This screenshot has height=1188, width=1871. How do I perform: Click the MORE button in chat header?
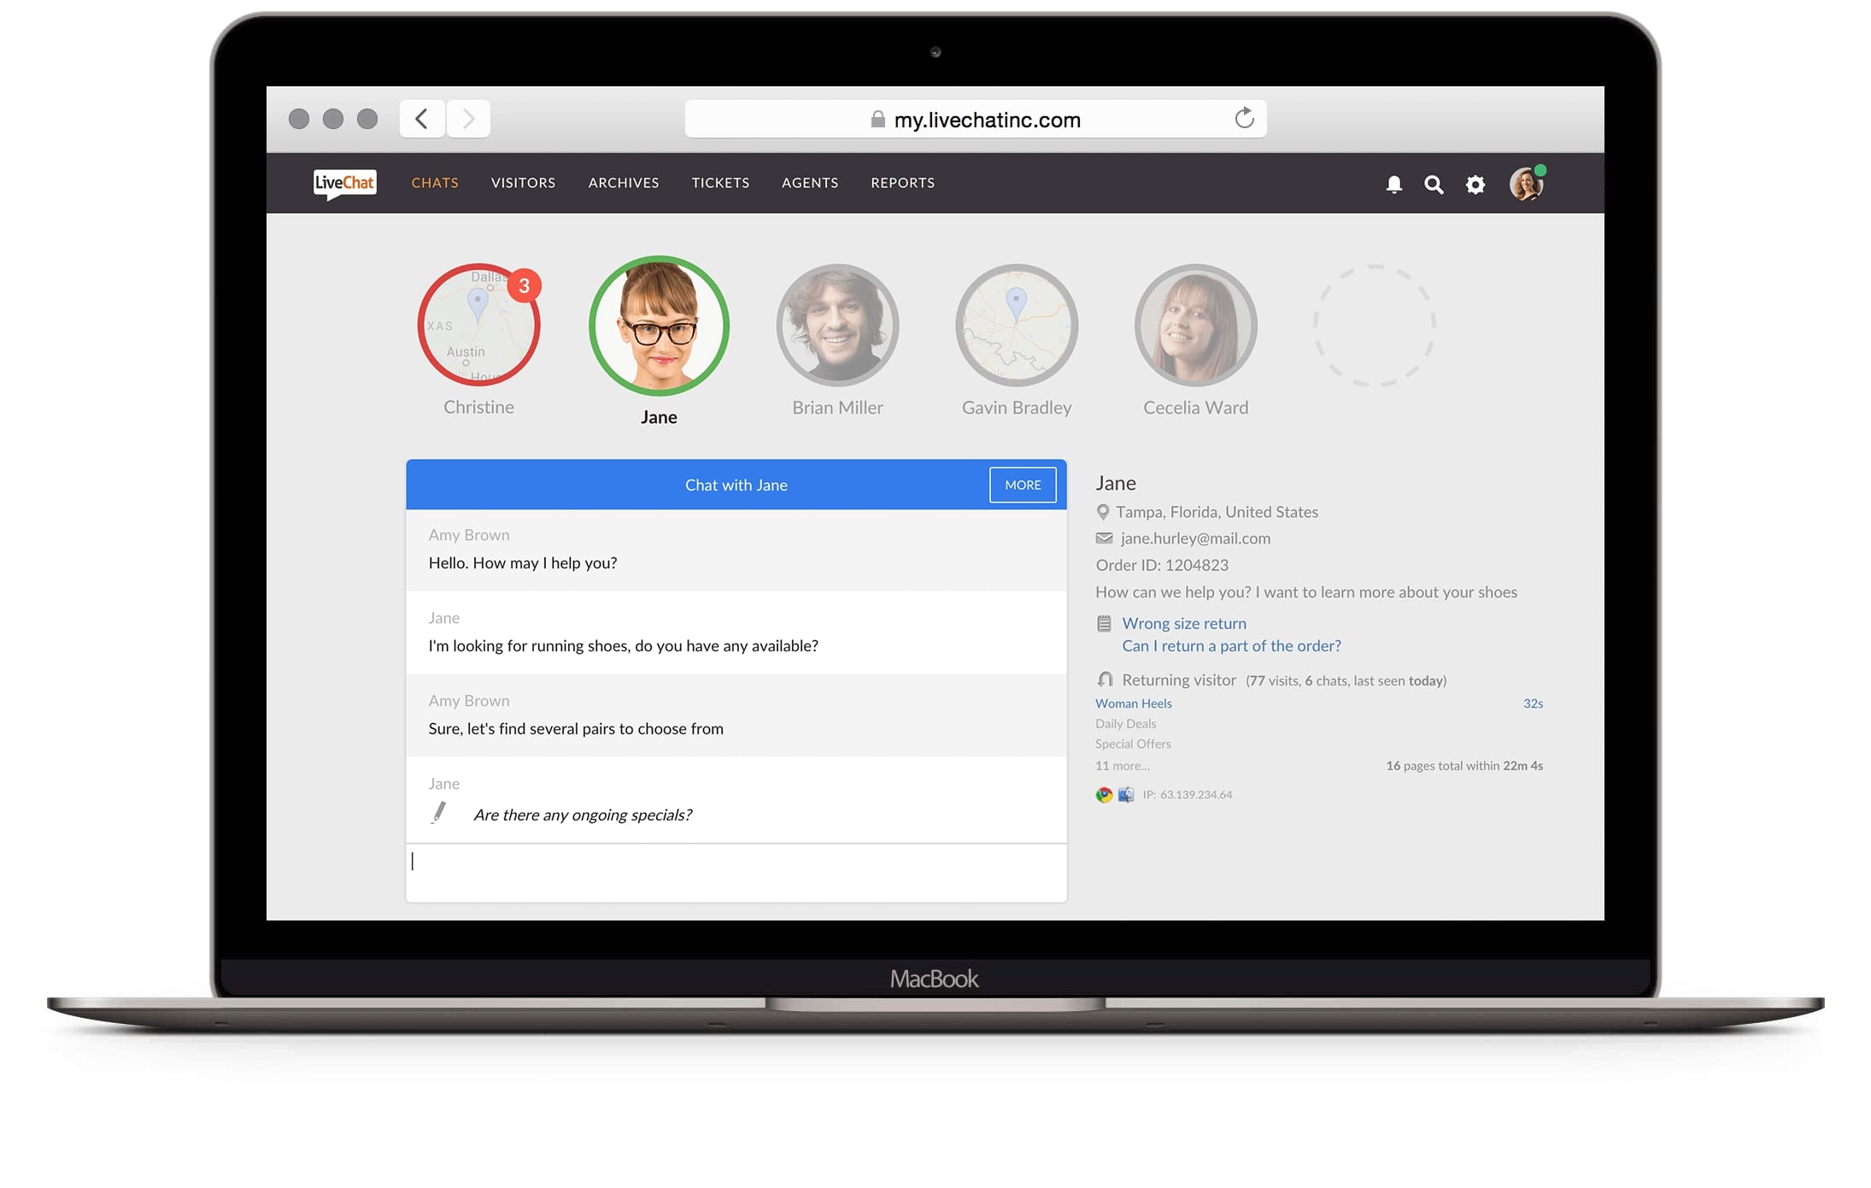point(1023,485)
